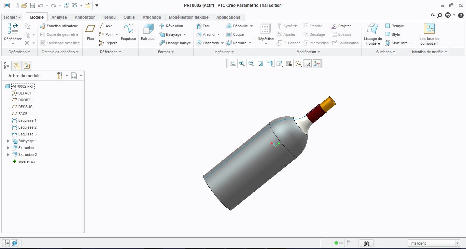Image resolution: width=466 pixels, height=249 pixels.
Task: Open the Intelligent selection filter dropdown
Action: tap(434, 243)
